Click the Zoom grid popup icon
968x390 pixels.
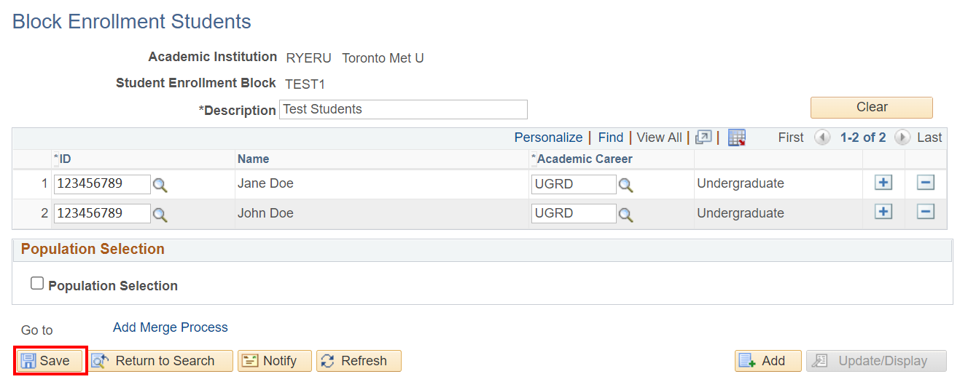(x=703, y=138)
